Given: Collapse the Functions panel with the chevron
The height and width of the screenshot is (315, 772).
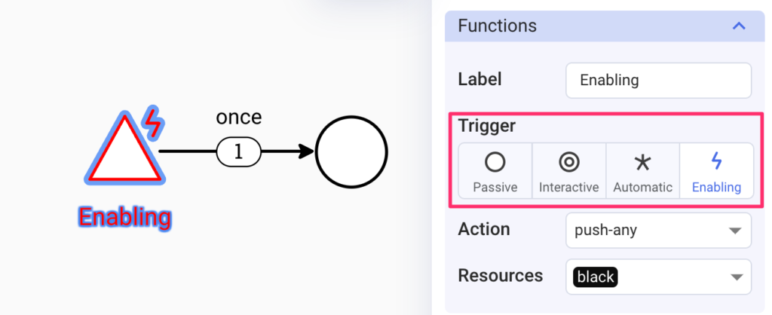Looking at the screenshot, I should coord(739,26).
